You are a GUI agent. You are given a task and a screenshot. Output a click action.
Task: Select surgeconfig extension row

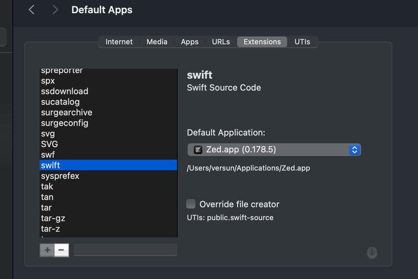tap(108, 123)
